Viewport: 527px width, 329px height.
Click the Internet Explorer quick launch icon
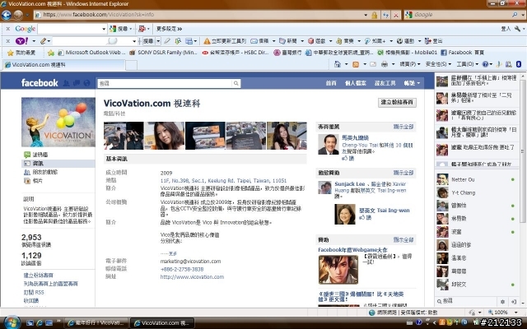pyautogui.click(x=39, y=323)
